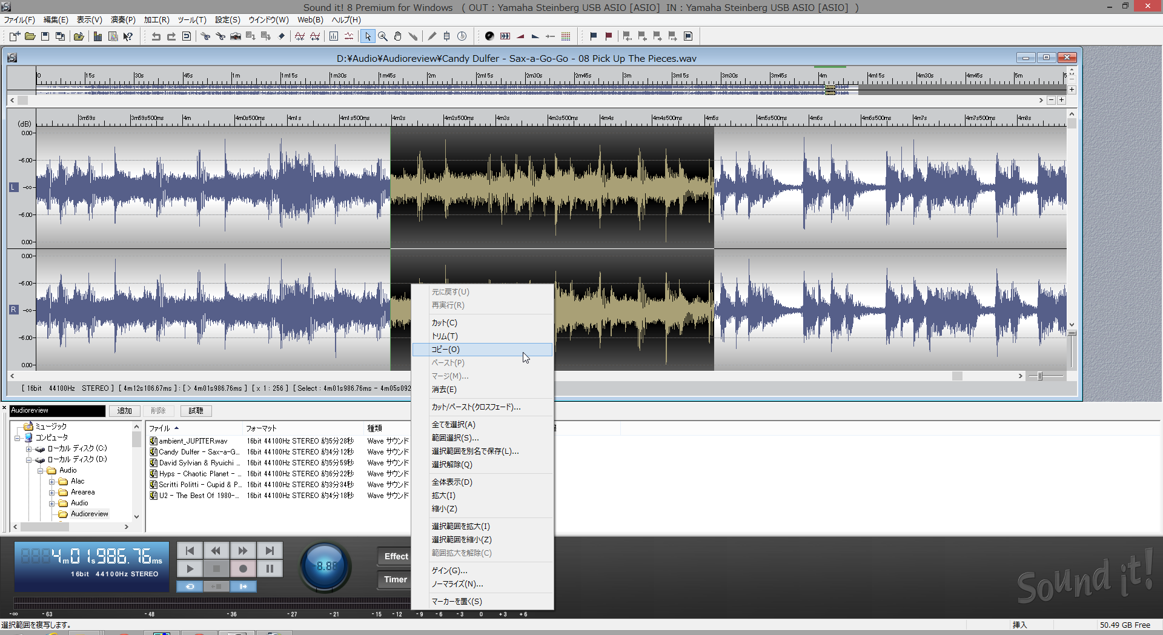1163x635 pixels.
Task: Click the fade-out ramp icon
Action: click(x=535, y=36)
